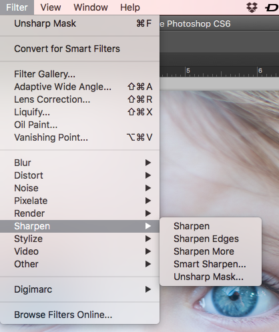Open Unsharp Mask... dialog from submenu
The height and width of the screenshot is (332, 279).
[x=210, y=277]
